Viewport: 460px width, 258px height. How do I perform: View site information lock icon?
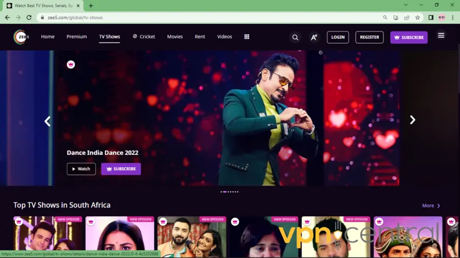pyautogui.click(x=42, y=18)
